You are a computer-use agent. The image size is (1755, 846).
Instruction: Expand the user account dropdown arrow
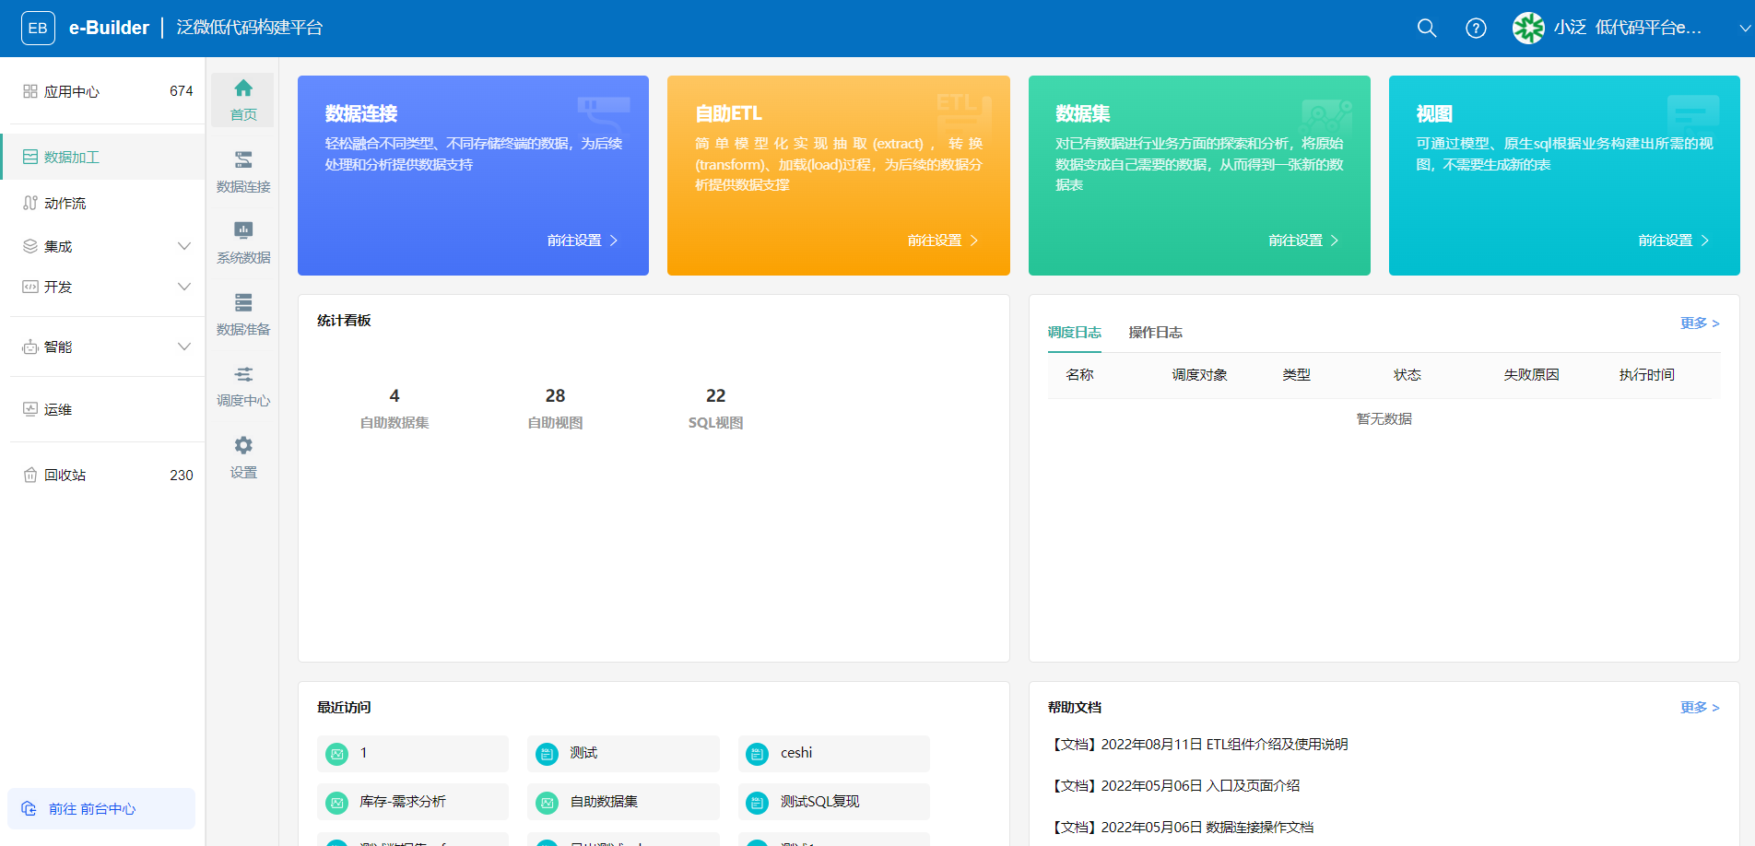1744,29
